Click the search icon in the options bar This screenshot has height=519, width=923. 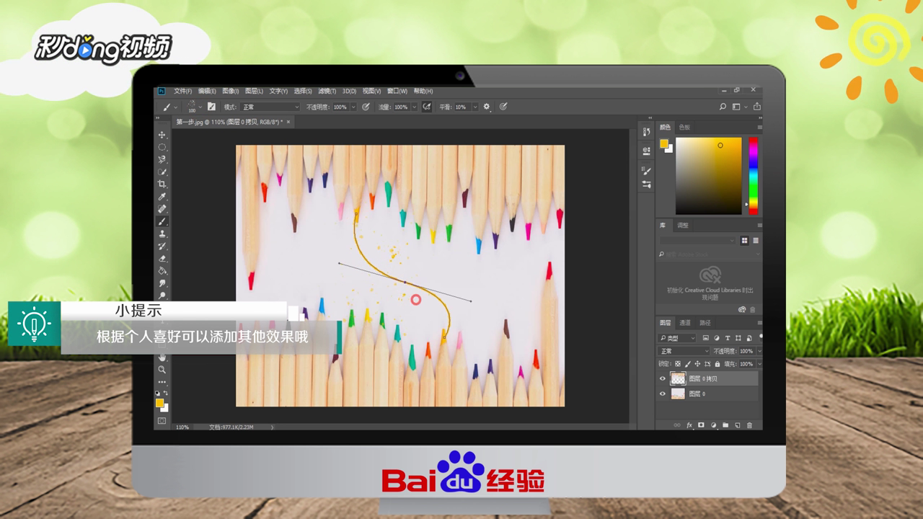723,107
